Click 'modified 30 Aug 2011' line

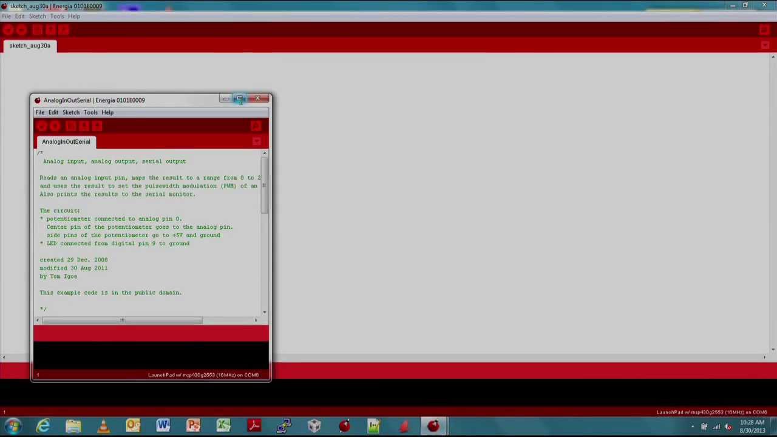pyautogui.click(x=73, y=268)
